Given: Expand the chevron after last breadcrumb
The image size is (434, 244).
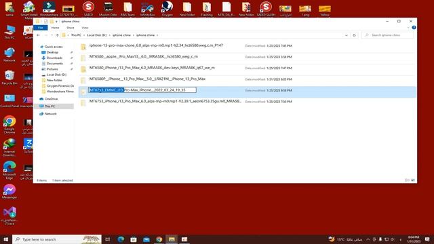Looking at the screenshot, I should 157,35.
